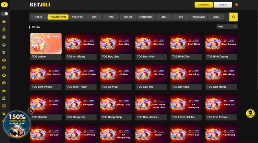
Task: Open the TCG Ca Mau lottery card
Action: click(x=116, y=77)
